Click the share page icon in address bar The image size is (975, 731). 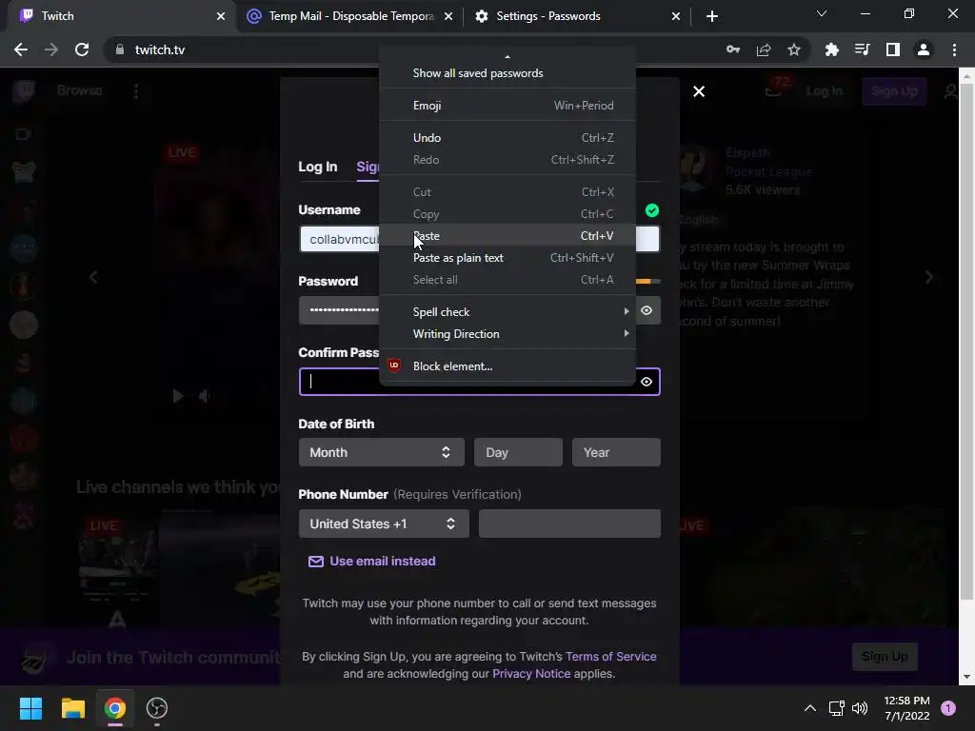click(764, 49)
